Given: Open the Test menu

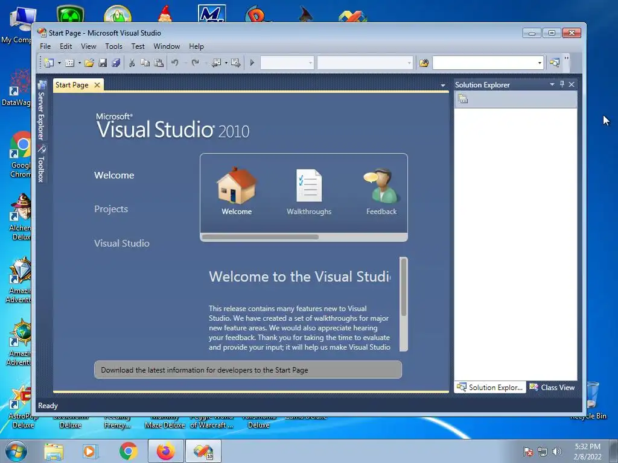Looking at the screenshot, I should pyautogui.click(x=138, y=46).
